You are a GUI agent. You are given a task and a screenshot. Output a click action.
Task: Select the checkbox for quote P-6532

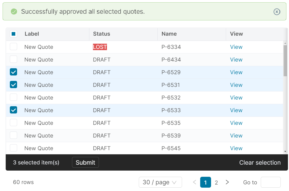click(13, 97)
